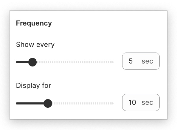Click the left end of Display for slider
Viewport: 177px width, 130px height.
[x=17, y=104]
